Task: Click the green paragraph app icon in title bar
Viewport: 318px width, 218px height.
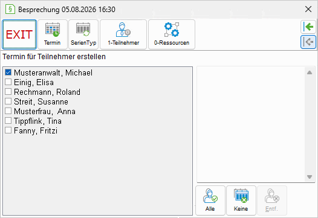Action: pos(10,9)
